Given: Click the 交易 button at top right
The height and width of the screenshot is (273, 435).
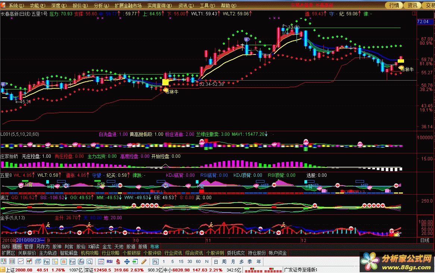Looking at the screenshot, I should [429, 5].
